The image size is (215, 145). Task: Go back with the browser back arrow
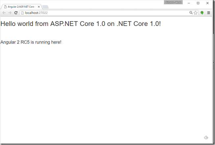(x=4, y=13)
